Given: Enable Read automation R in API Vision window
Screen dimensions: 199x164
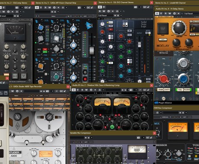Looking at the screenshot, I should [45, 7].
